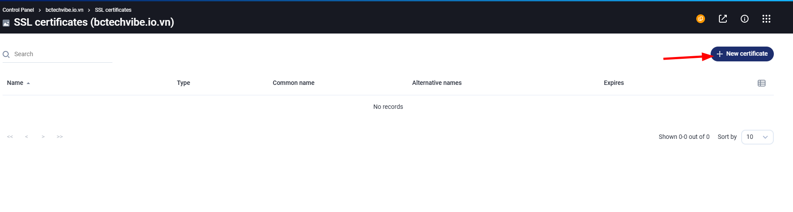Click the No records text
Screen dimensions: 793x212
(x=388, y=107)
